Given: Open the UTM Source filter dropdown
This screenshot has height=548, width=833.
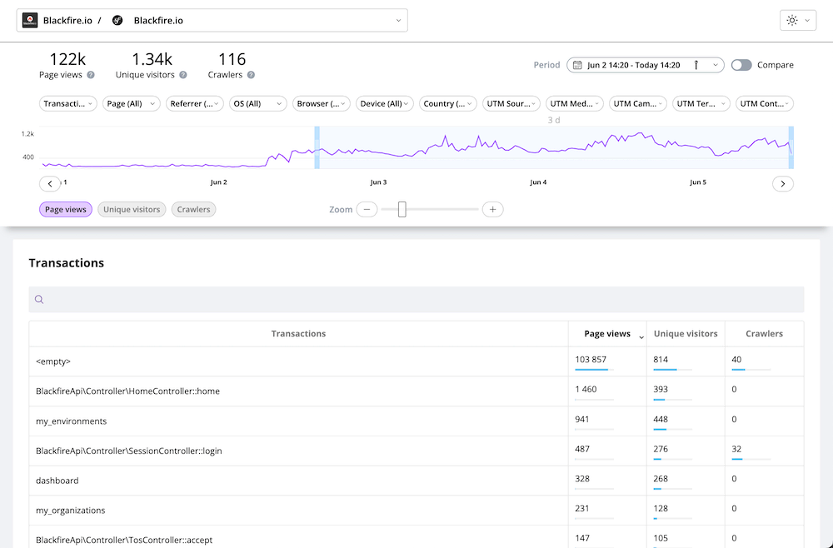Looking at the screenshot, I should click(511, 103).
